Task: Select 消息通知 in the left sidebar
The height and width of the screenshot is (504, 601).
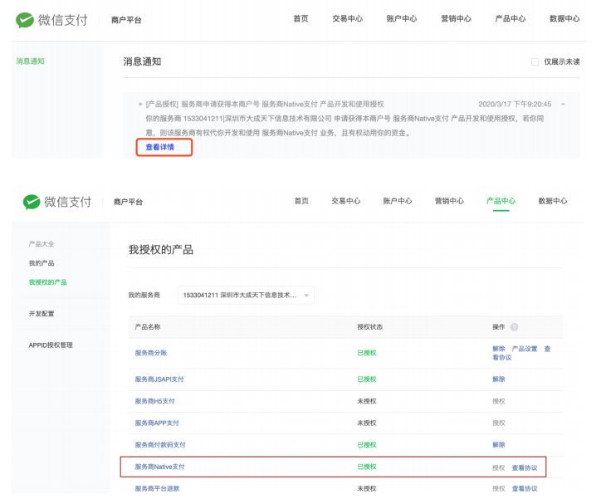Action: pyautogui.click(x=30, y=61)
